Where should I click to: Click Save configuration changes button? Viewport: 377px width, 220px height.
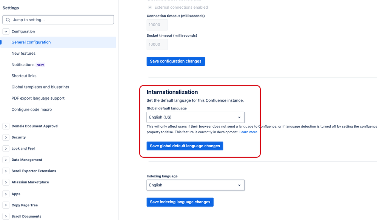point(176,61)
